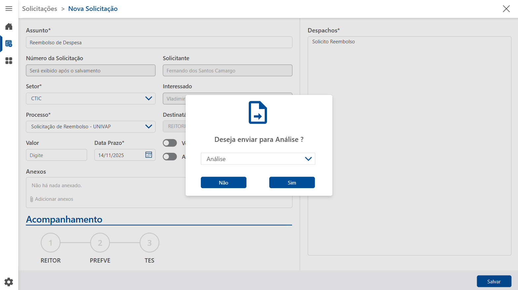Close the Nova Solicitação form with X
518x290 pixels.
(x=506, y=9)
